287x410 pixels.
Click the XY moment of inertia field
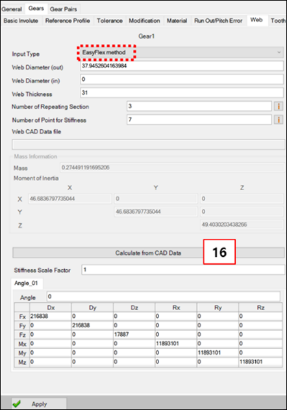[156, 199]
